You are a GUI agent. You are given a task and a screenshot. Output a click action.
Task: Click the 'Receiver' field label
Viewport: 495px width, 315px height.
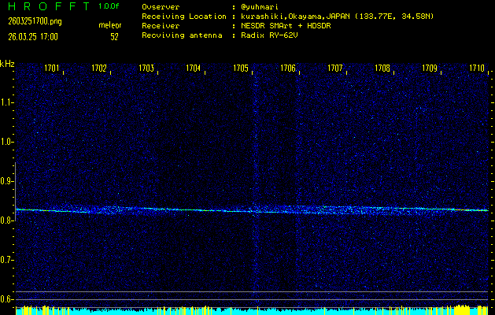click(x=161, y=26)
